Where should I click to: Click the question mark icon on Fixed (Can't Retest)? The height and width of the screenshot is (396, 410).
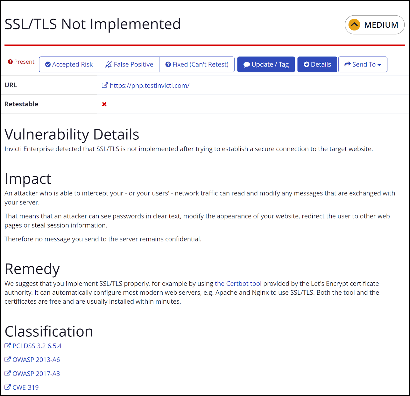(168, 64)
